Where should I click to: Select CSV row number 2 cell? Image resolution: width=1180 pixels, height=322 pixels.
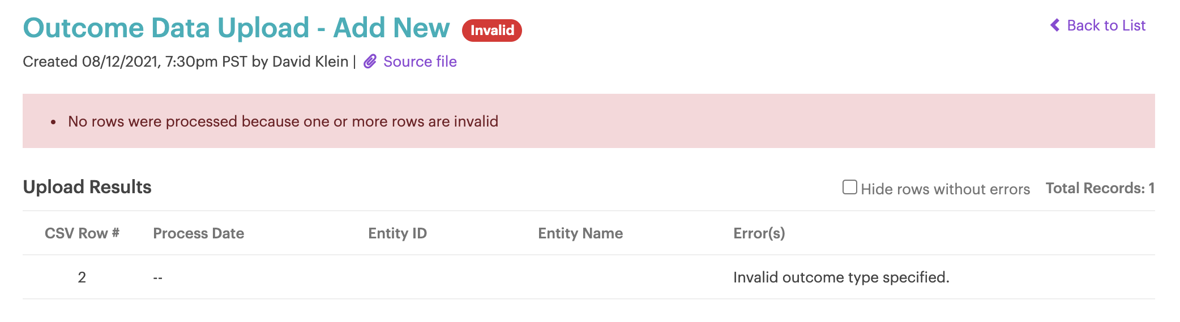(x=82, y=277)
